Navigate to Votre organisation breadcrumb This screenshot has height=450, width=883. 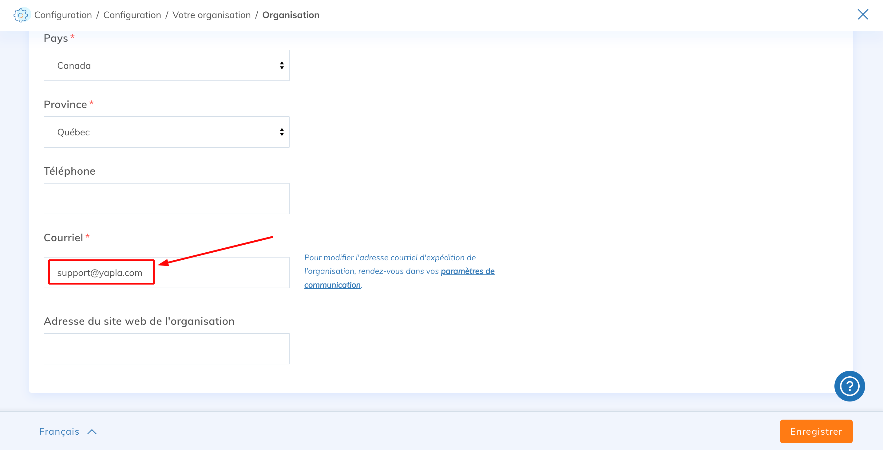click(212, 15)
